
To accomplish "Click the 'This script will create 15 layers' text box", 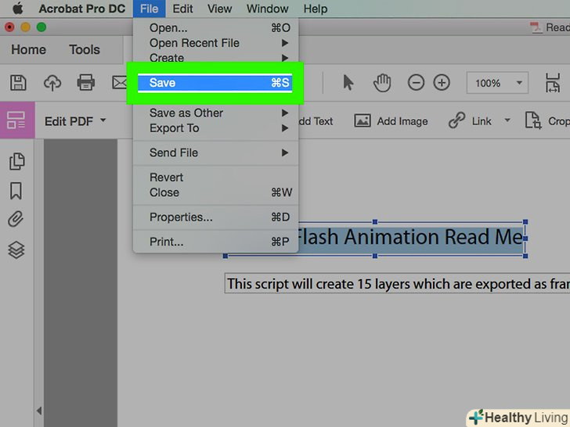I will coord(398,284).
